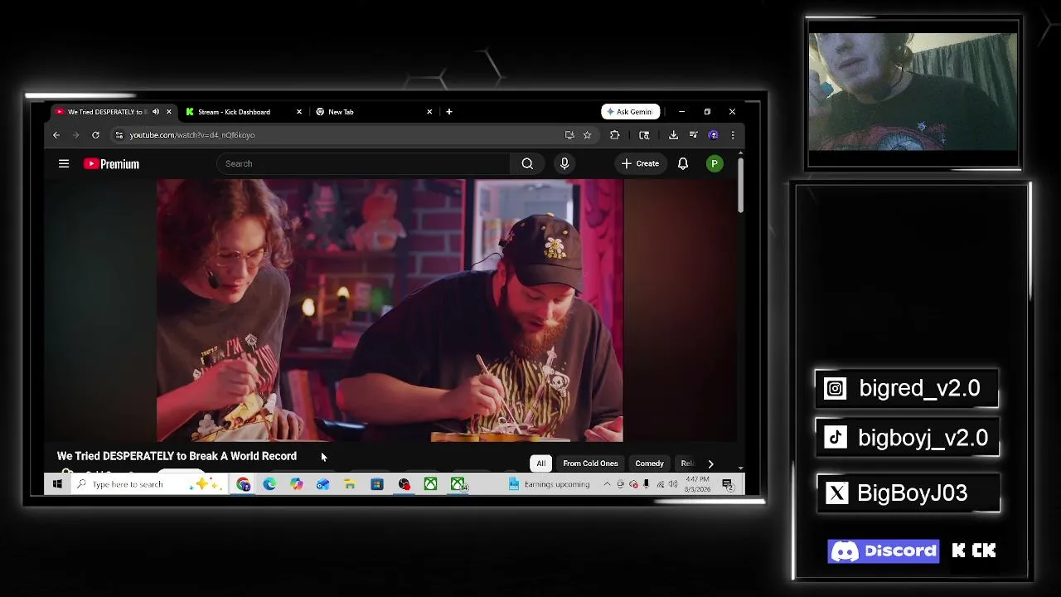Image resolution: width=1061 pixels, height=597 pixels.
Task: Open Copilot from the taskbar
Action: [x=296, y=484]
